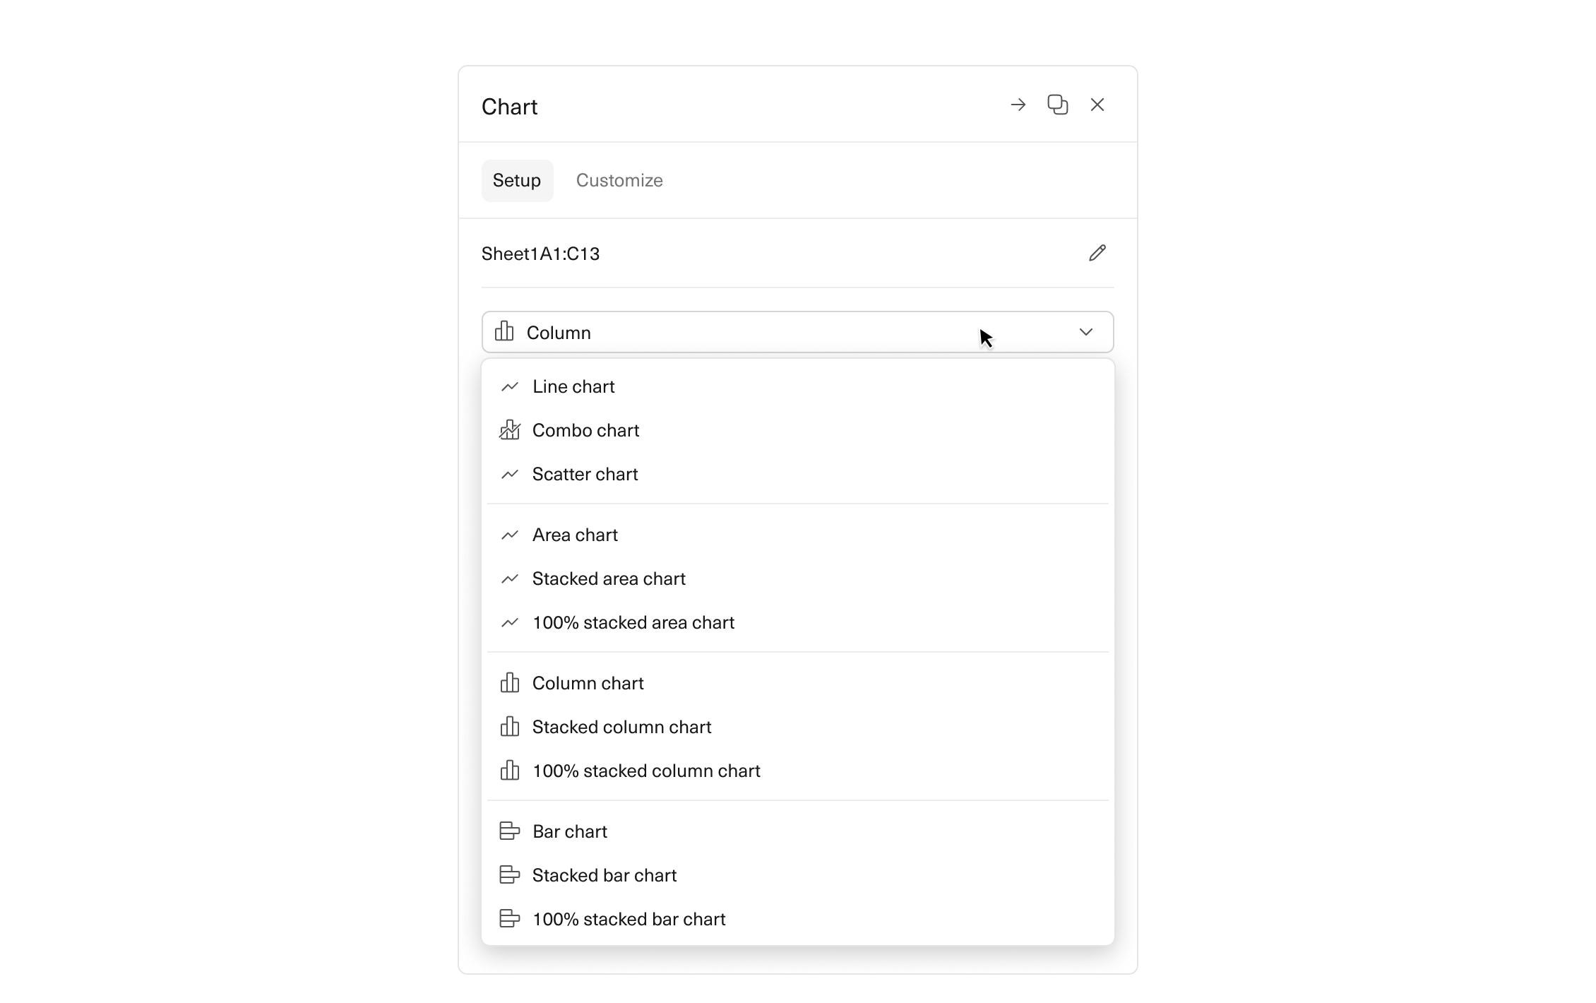Image resolution: width=1596 pixels, height=1003 pixels.
Task: Close the Chart panel
Action: (1097, 105)
